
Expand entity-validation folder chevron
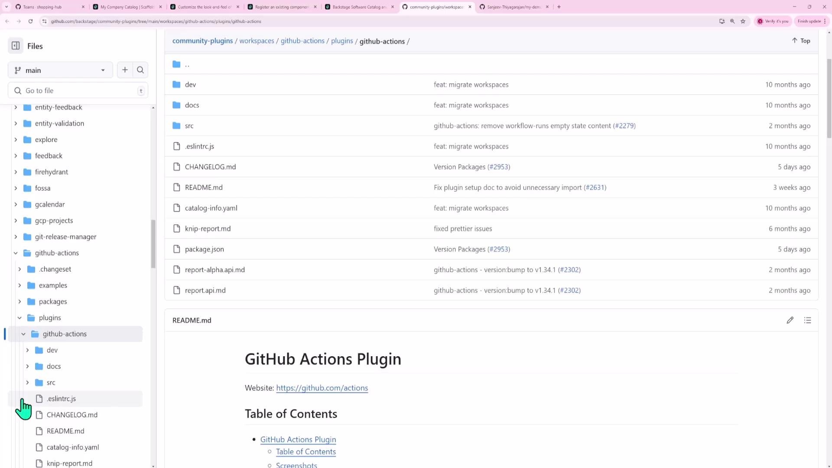(x=16, y=123)
